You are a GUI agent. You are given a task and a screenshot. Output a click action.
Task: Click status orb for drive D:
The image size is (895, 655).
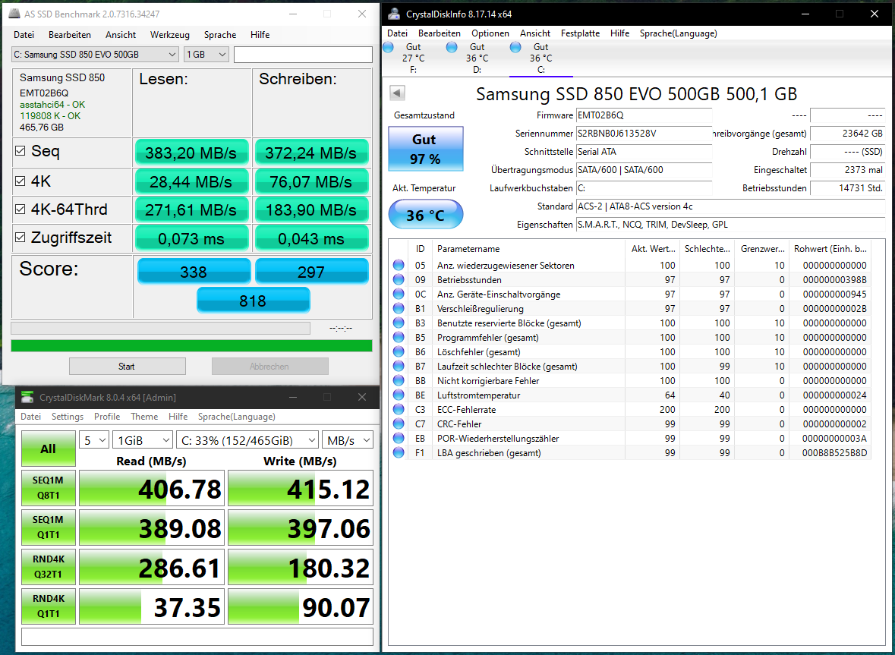pos(452,47)
